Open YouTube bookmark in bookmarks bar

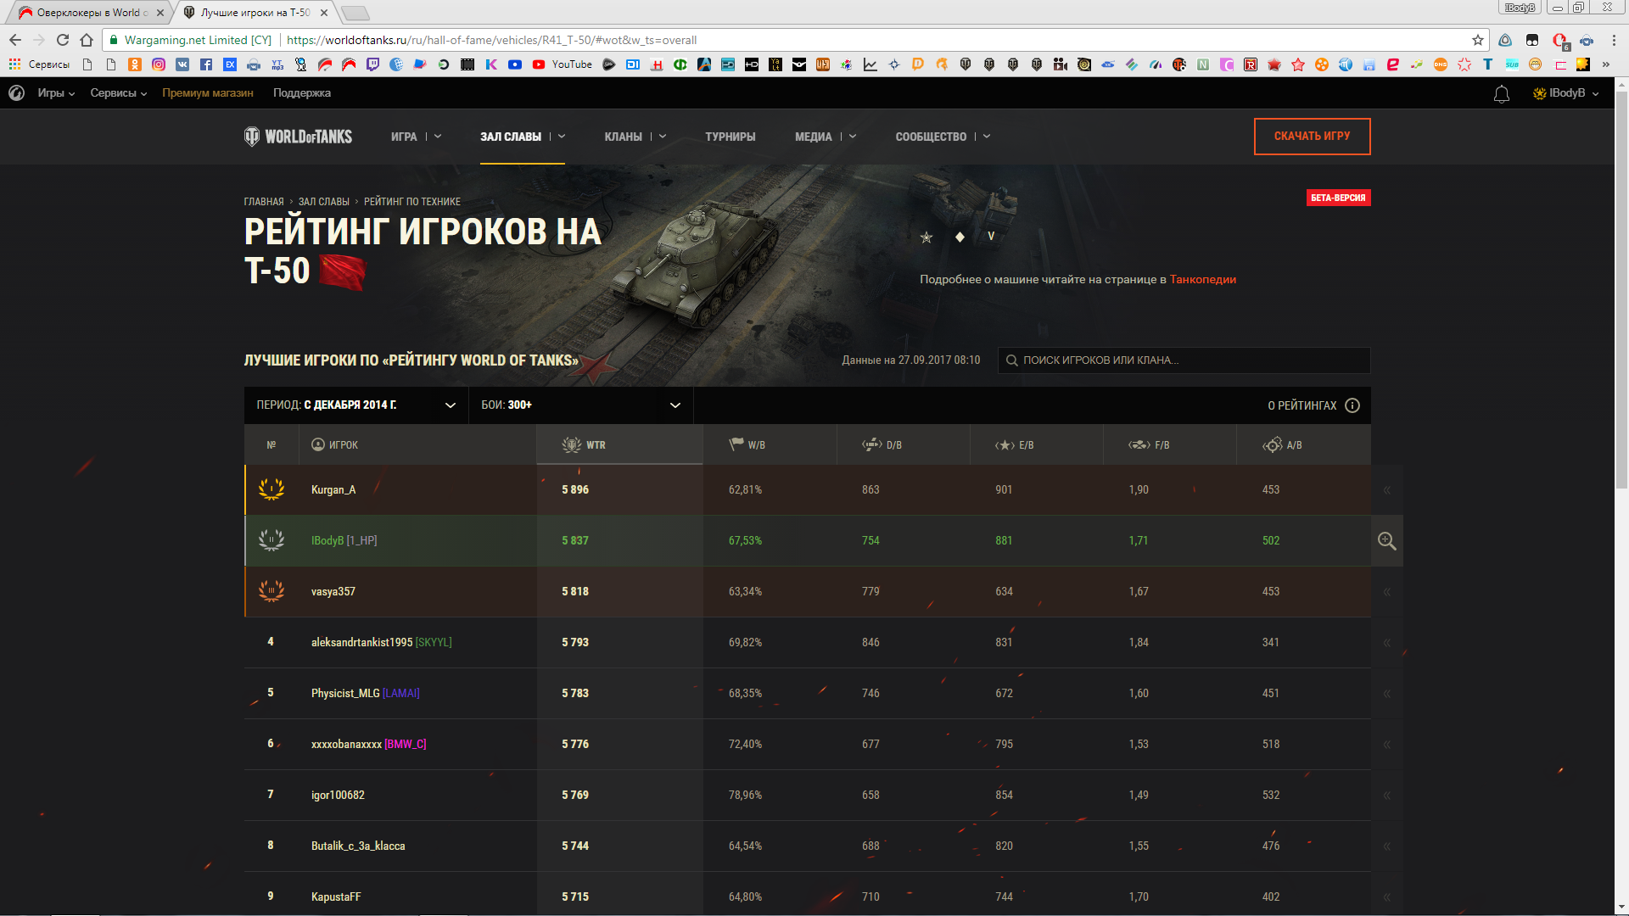[x=563, y=64]
